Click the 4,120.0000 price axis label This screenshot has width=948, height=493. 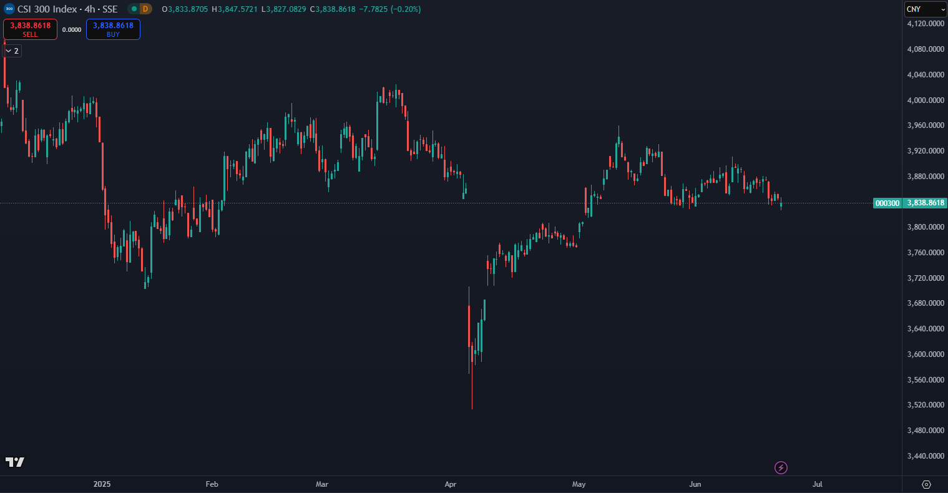tap(925, 24)
